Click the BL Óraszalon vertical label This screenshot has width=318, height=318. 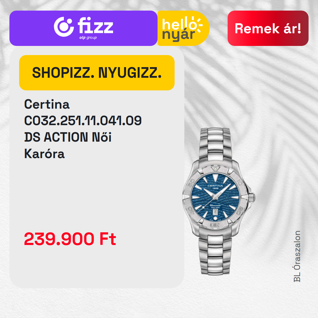tap(297, 256)
